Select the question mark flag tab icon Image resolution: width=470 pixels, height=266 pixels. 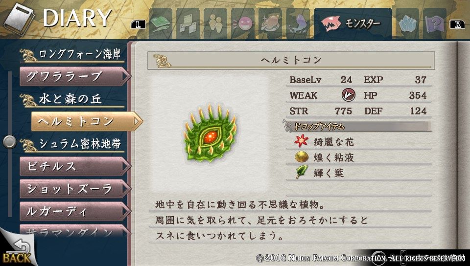[435, 23]
